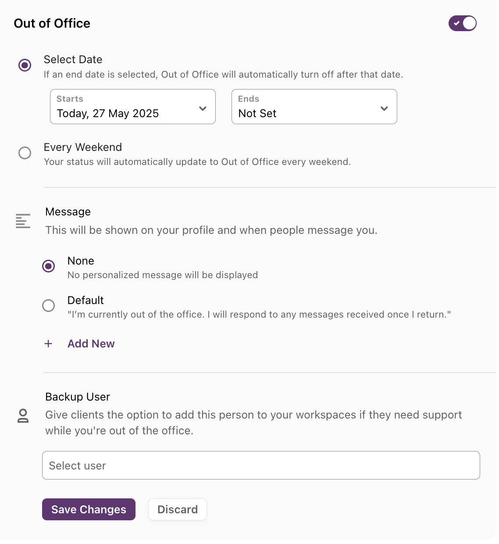Screen dimensions: 499x544
Task: Expand the Ends dropdown chevron
Action: pos(384,107)
